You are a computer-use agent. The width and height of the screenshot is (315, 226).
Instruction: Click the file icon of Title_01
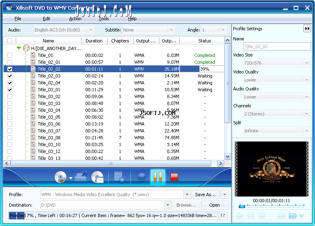click(x=33, y=55)
